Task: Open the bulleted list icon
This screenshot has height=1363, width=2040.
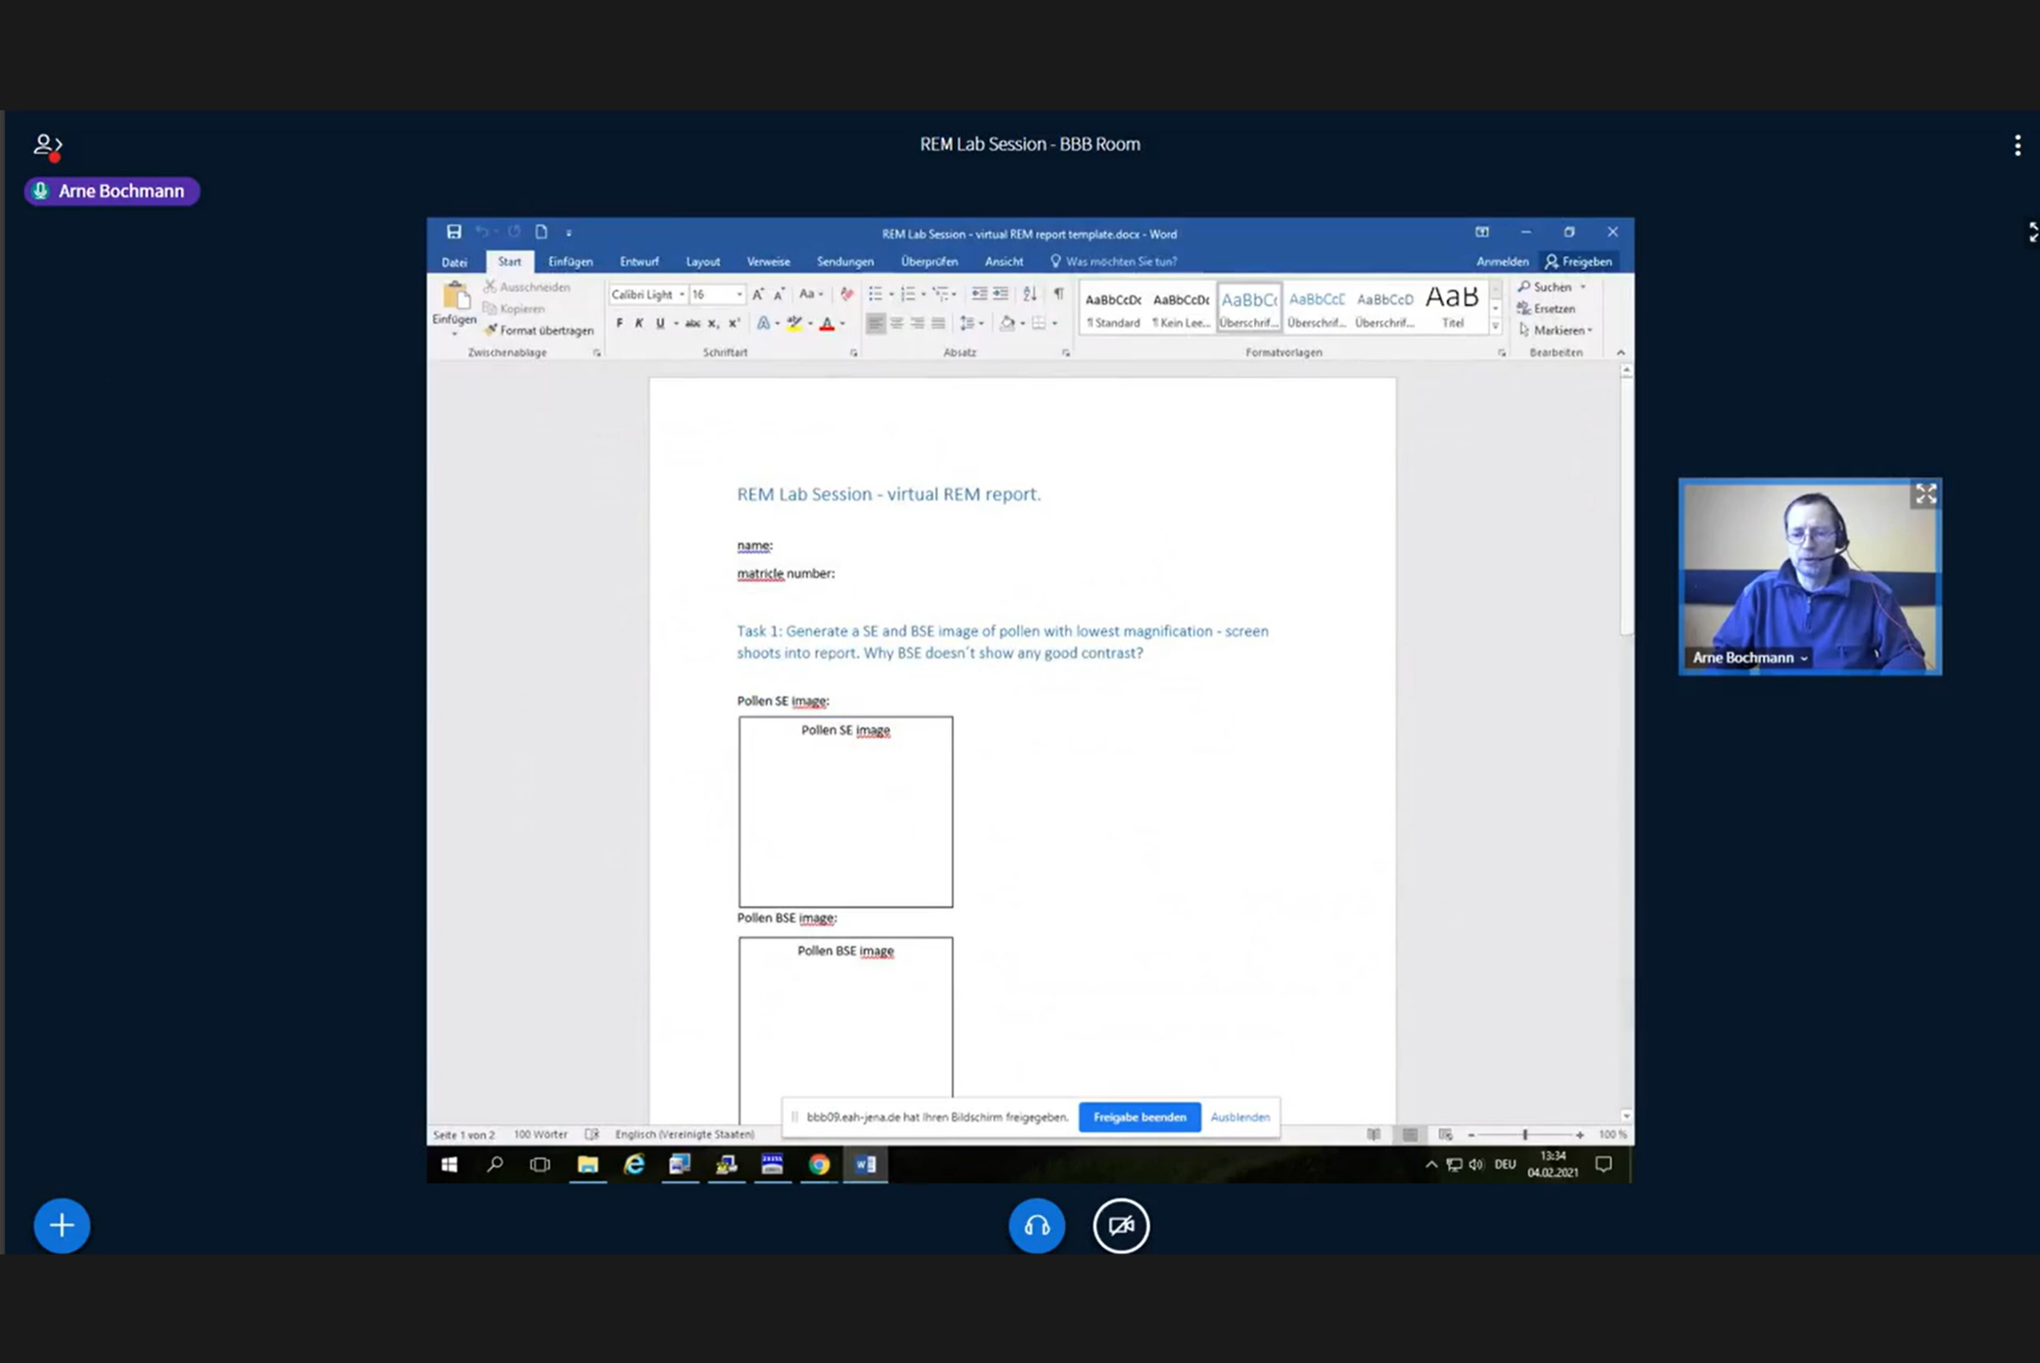Action: click(x=876, y=294)
